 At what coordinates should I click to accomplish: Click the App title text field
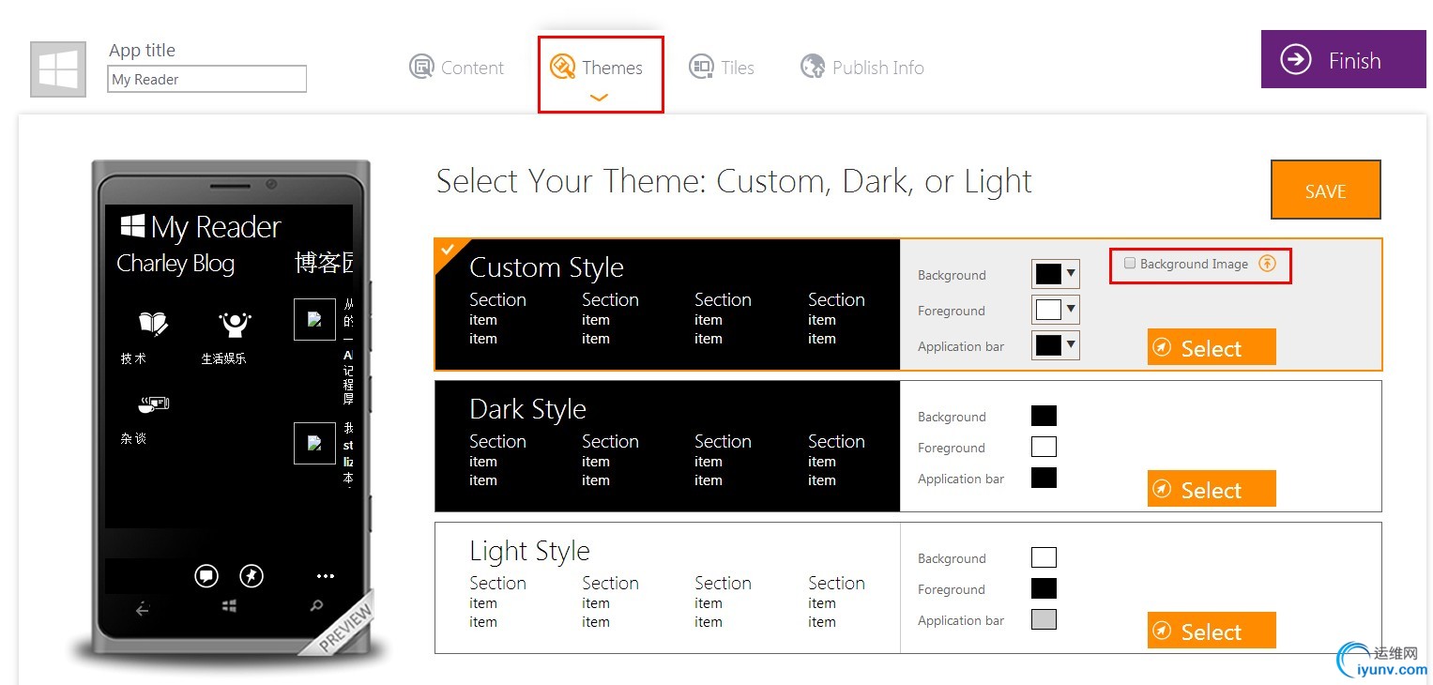(207, 80)
